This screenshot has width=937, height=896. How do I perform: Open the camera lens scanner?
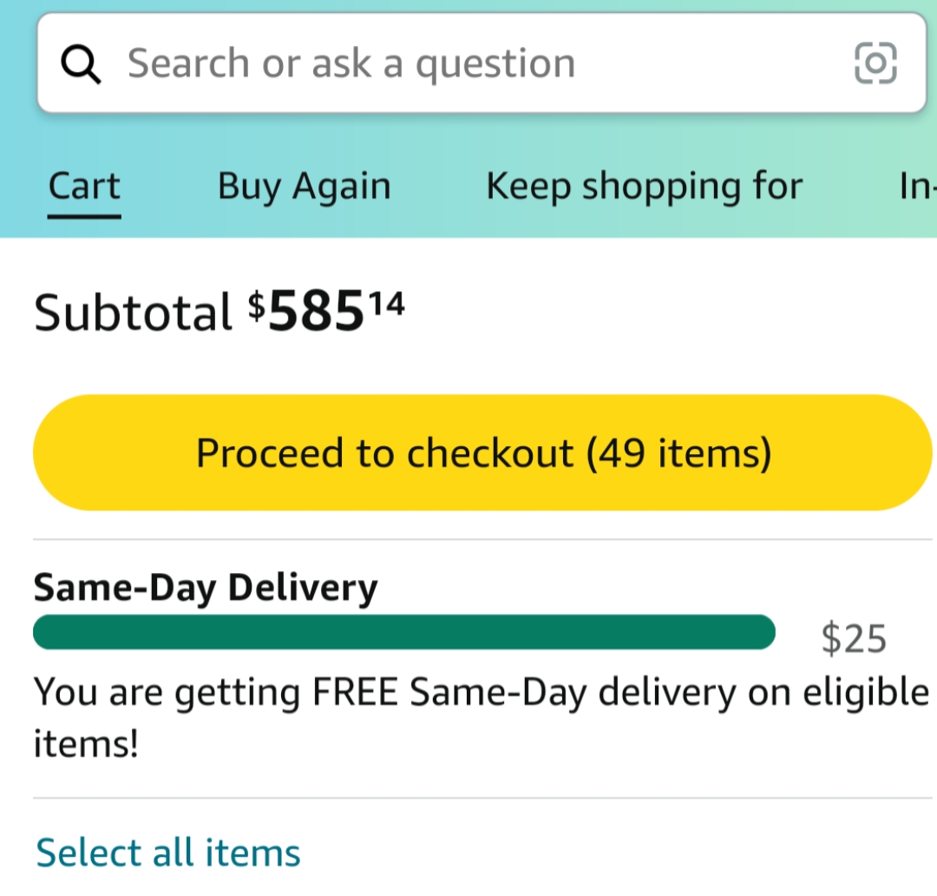[x=875, y=63]
